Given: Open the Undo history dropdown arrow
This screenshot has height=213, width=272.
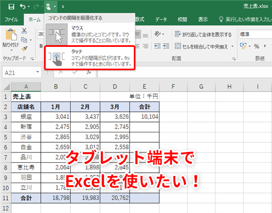Looking at the screenshot, I should [29, 7].
